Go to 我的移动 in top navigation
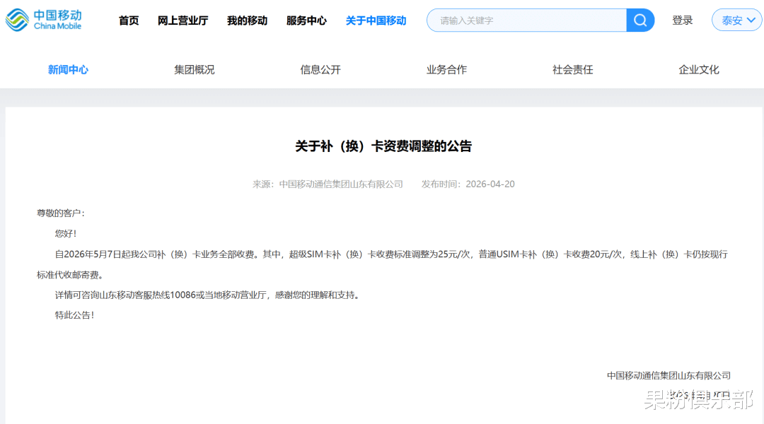764x424 pixels. click(x=247, y=20)
